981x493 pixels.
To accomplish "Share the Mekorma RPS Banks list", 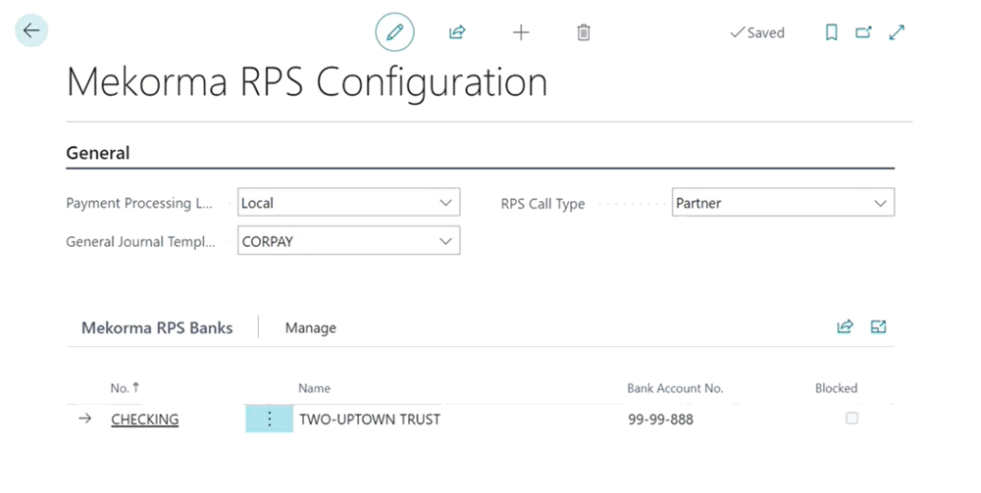I will click(845, 326).
